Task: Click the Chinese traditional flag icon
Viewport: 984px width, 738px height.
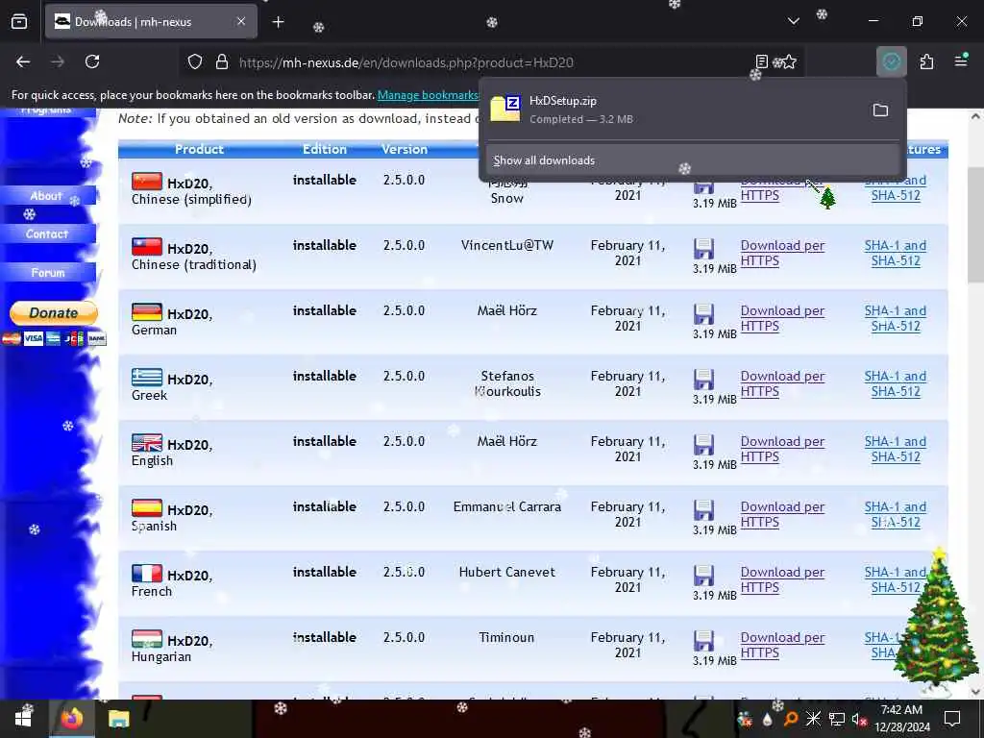Action: (147, 247)
